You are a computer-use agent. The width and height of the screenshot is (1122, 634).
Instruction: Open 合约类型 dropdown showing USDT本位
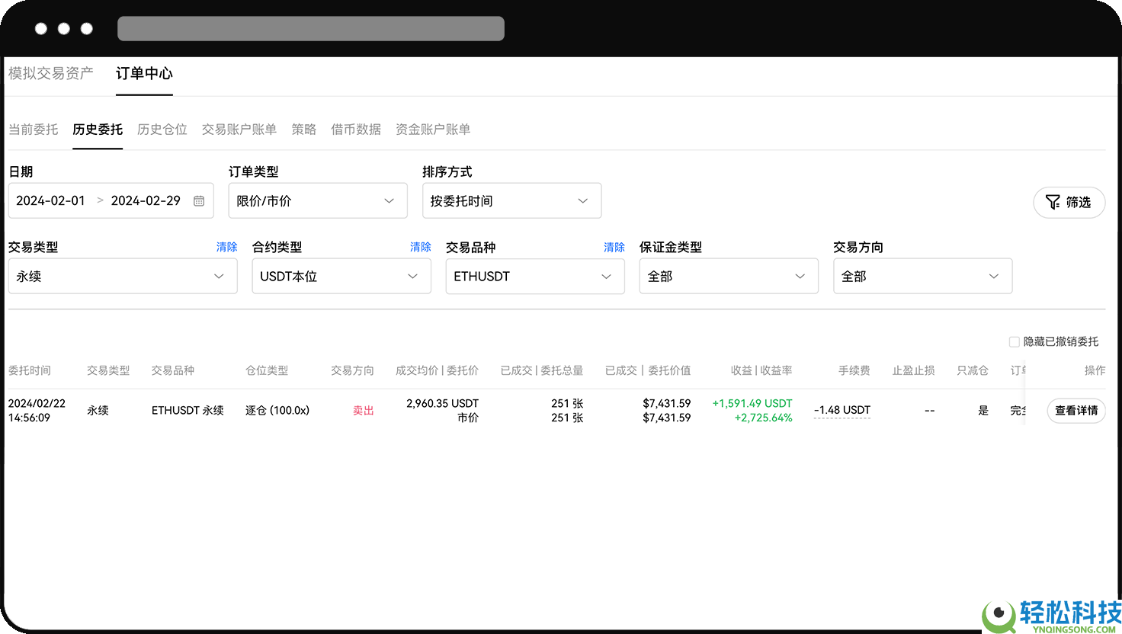(x=341, y=276)
